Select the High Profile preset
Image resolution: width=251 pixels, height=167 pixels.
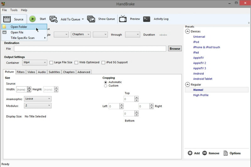coord(200,95)
